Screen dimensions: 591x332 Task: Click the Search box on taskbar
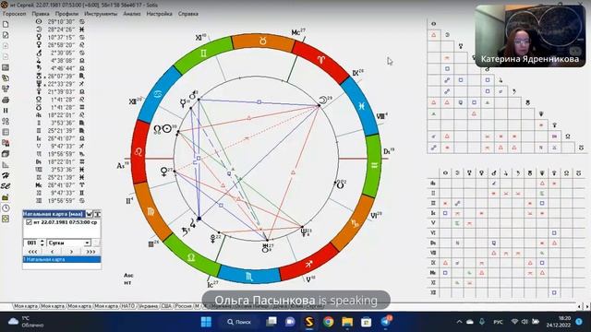[239, 322]
